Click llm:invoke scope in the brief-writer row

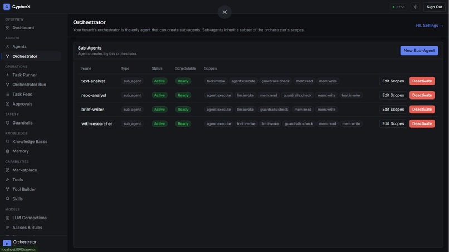tap(245, 110)
